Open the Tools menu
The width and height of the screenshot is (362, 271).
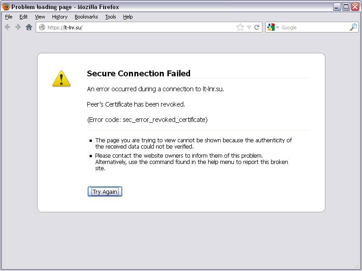[x=110, y=17]
